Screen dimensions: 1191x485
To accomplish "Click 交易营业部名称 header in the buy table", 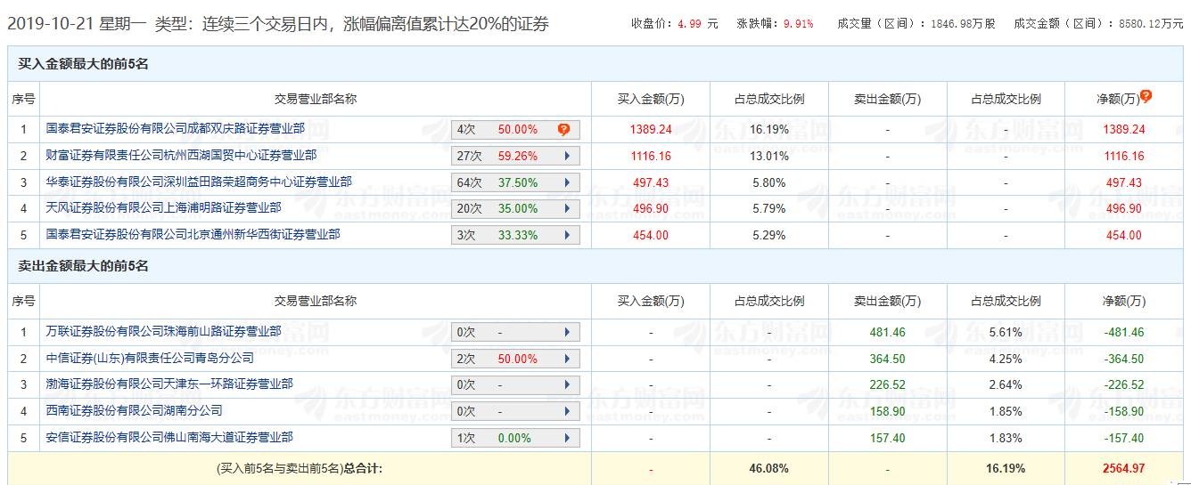I will (316, 99).
